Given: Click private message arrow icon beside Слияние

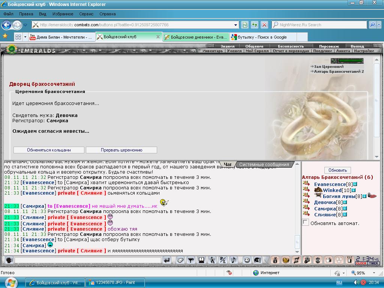Looking at the screenshot, I should click(x=306, y=213).
